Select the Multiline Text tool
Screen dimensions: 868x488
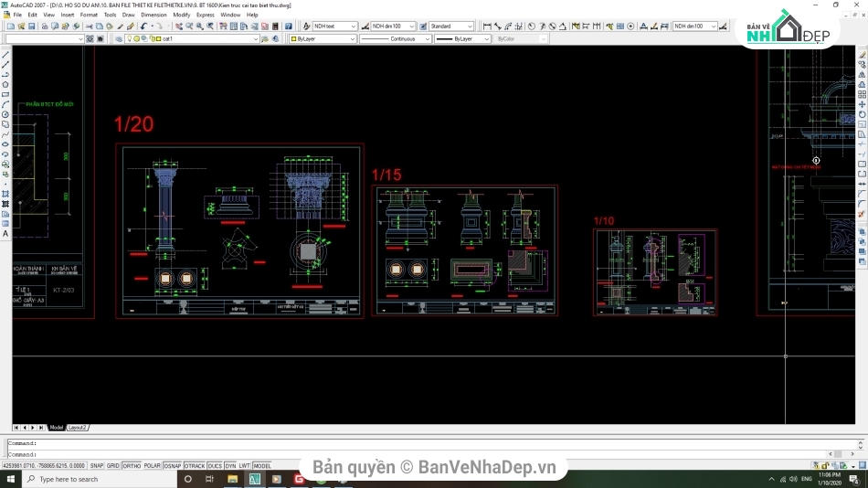[5, 234]
